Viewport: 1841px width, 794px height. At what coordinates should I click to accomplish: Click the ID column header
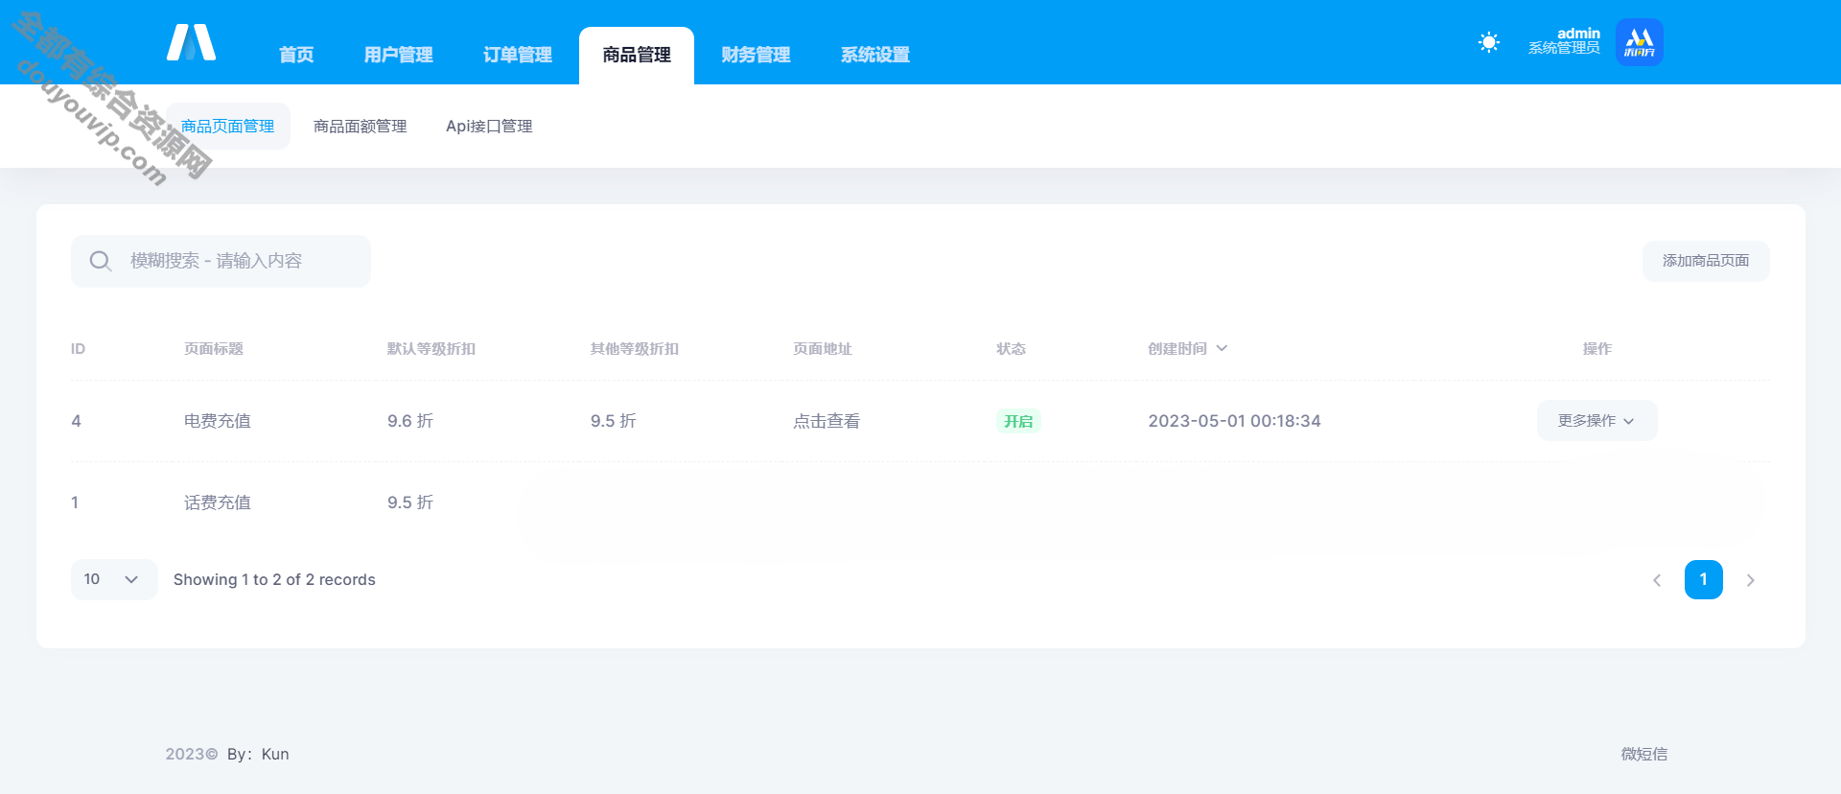[x=78, y=348]
